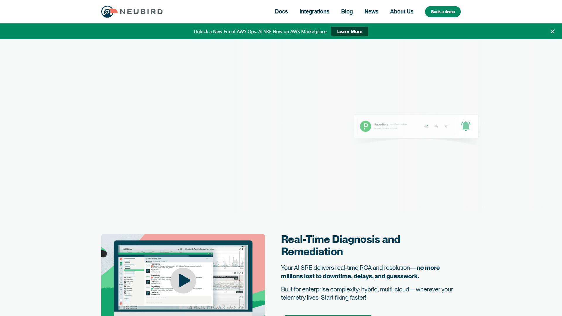Navigate to About Us

coord(402,12)
